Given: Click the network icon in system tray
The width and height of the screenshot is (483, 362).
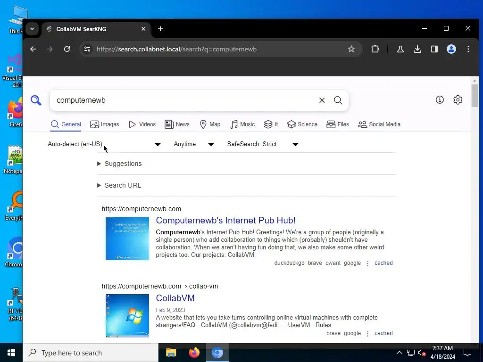Looking at the screenshot, I should pos(411,353).
